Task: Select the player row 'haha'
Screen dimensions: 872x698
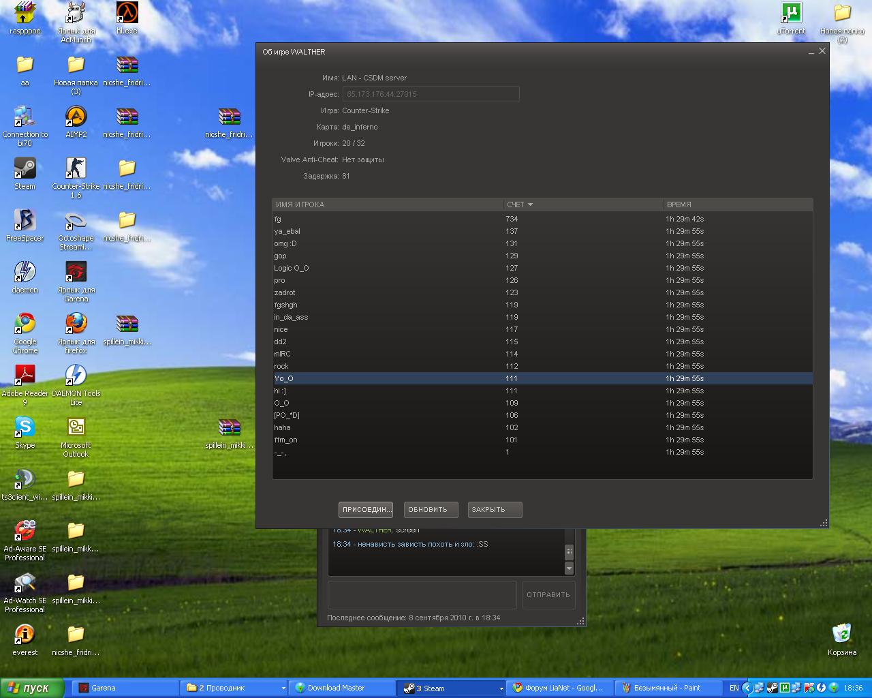Action: tap(542, 427)
